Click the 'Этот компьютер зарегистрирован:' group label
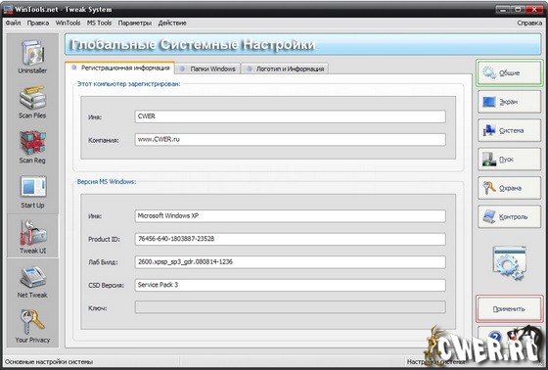The width and height of the screenshot is (548, 370). point(128,84)
